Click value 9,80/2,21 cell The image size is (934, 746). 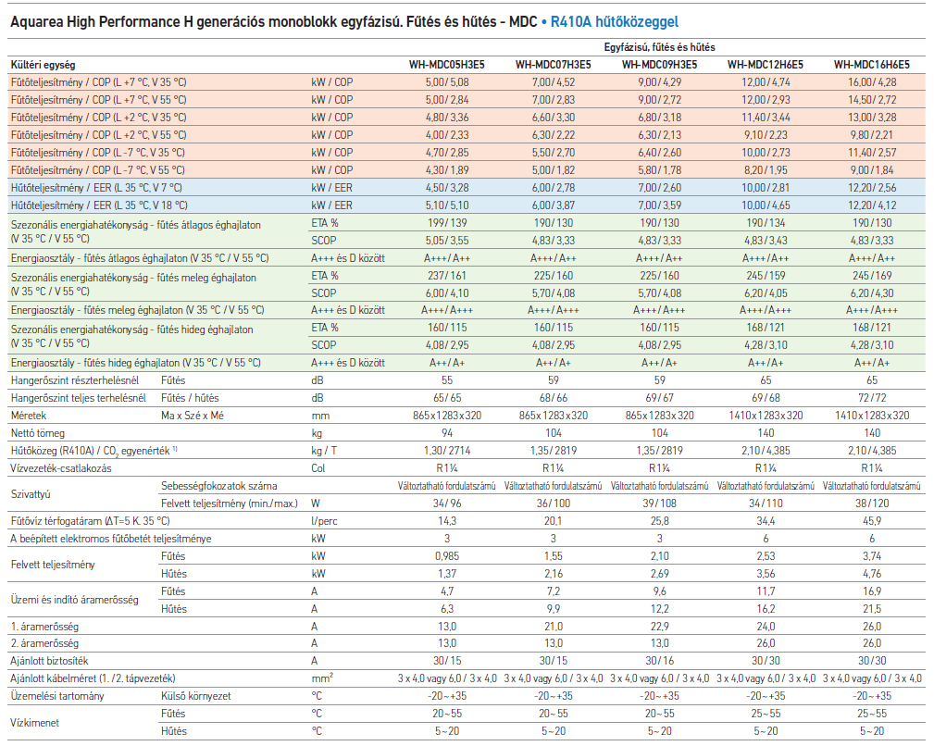(872, 135)
